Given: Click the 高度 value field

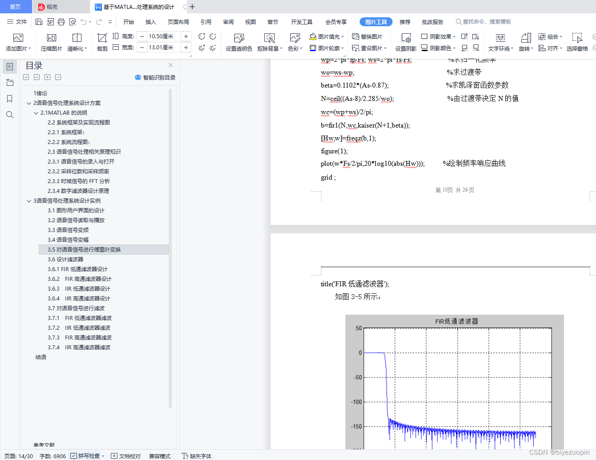Looking at the screenshot, I should pyautogui.click(x=164, y=36).
